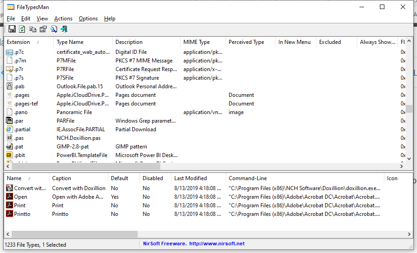Click the Refresh toolbar icon
Viewport: 417px width, 253px height.
pyautogui.click(x=22, y=29)
